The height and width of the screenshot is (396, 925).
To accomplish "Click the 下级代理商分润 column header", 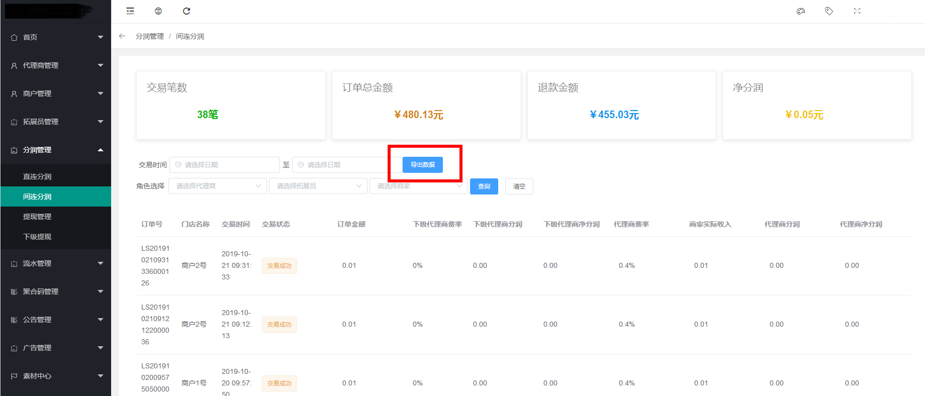I will coord(498,224).
